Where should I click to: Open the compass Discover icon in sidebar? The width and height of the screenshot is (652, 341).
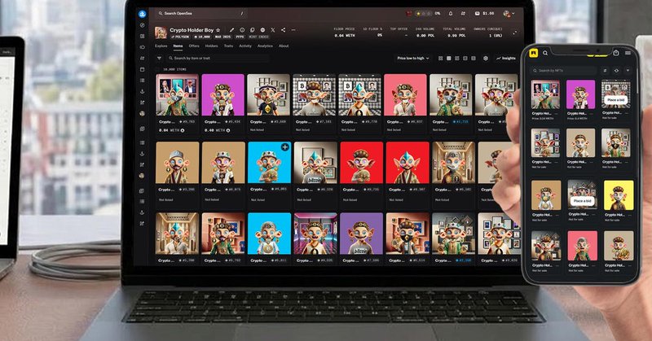(142, 25)
